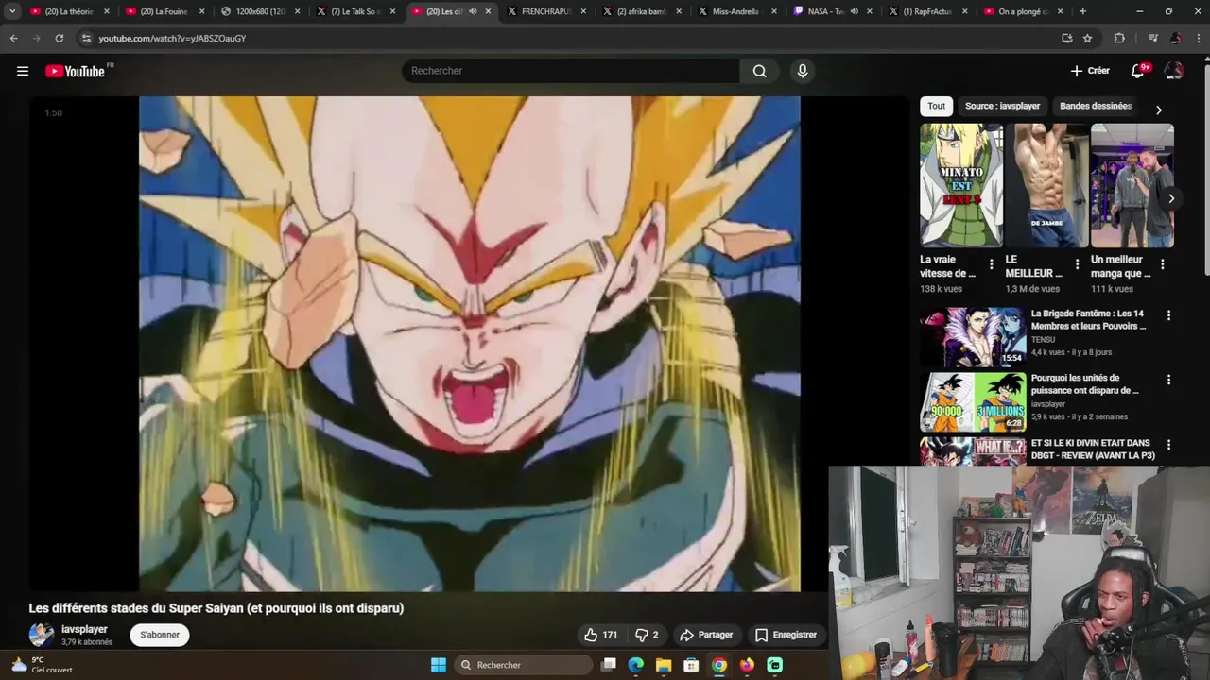Subscribe with the S'abonner button

pyautogui.click(x=160, y=635)
